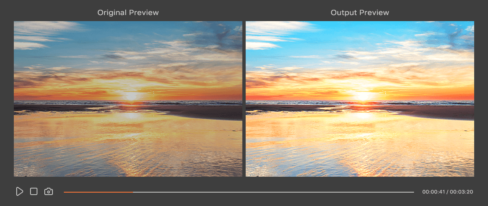488x206 pixels.
Task: Click the Original Preview label
Action: 128,13
